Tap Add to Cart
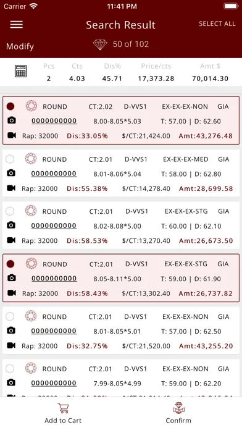Image resolution: width=242 pixels, height=430 pixels. (x=63, y=413)
